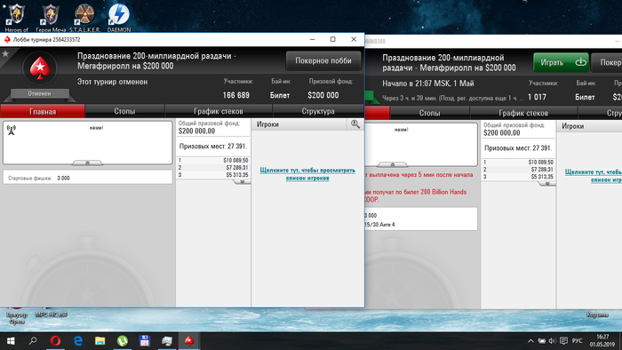Click the players list link in back window
Screen dimensions: 622x350
point(594,176)
